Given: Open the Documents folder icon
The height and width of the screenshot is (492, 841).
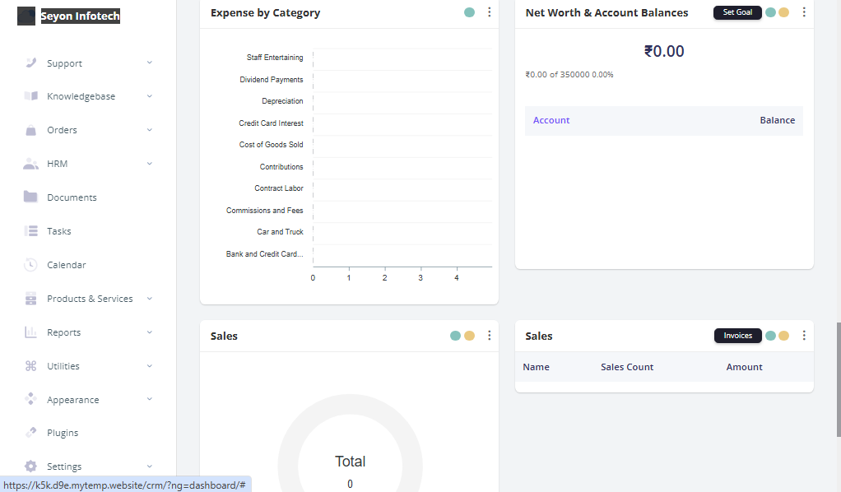Looking at the screenshot, I should coord(30,197).
